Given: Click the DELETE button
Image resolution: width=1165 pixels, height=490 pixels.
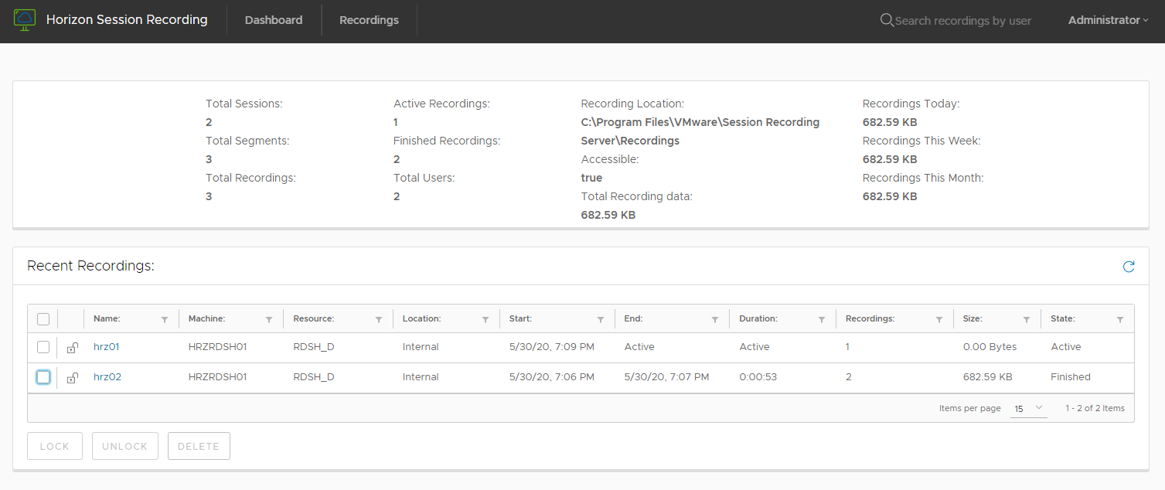Looking at the screenshot, I should click(x=199, y=446).
